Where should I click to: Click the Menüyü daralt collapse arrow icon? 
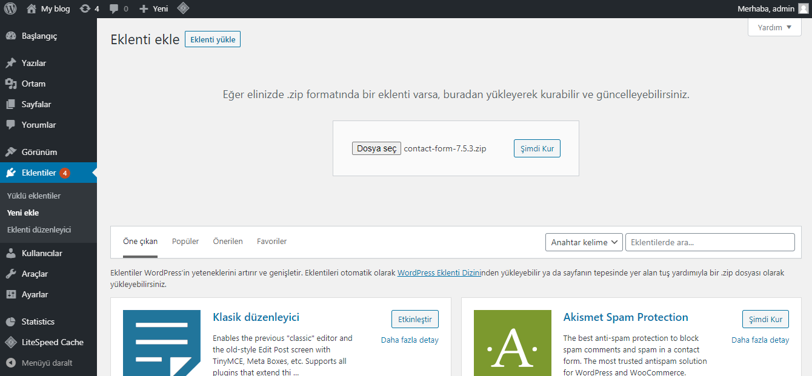tap(11, 363)
